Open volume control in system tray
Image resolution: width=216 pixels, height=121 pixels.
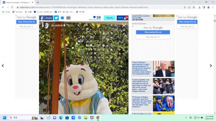point(199,118)
